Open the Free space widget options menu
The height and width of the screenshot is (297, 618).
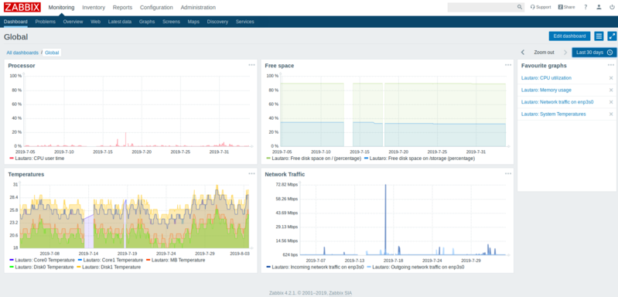click(508, 65)
